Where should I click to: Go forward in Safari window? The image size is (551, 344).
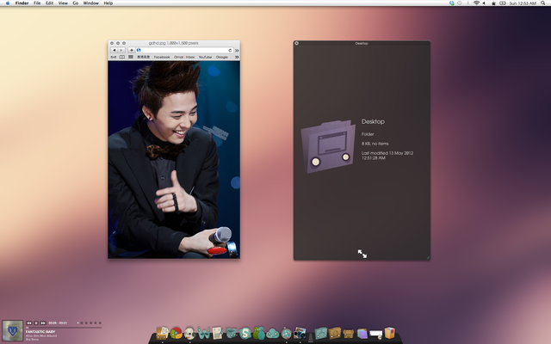pos(121,50)
